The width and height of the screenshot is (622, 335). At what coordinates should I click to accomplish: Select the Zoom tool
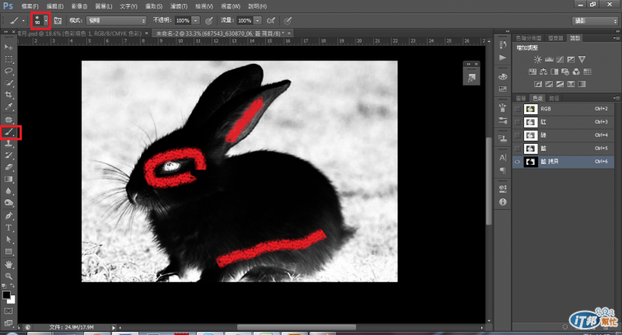(9, 276)
